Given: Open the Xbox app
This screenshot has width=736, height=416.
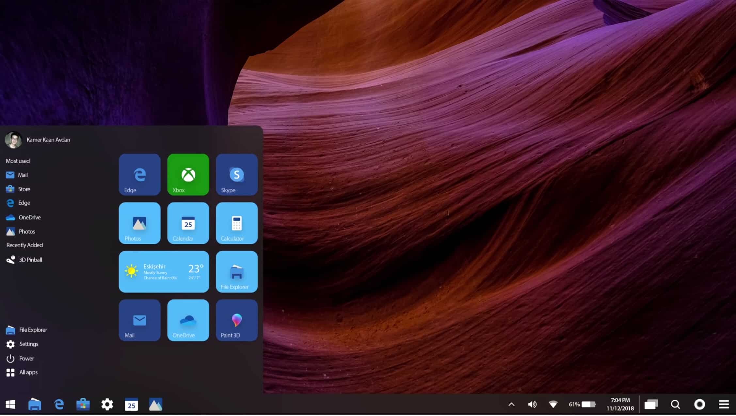Looking at the screenshot, I should coord(188,174).
